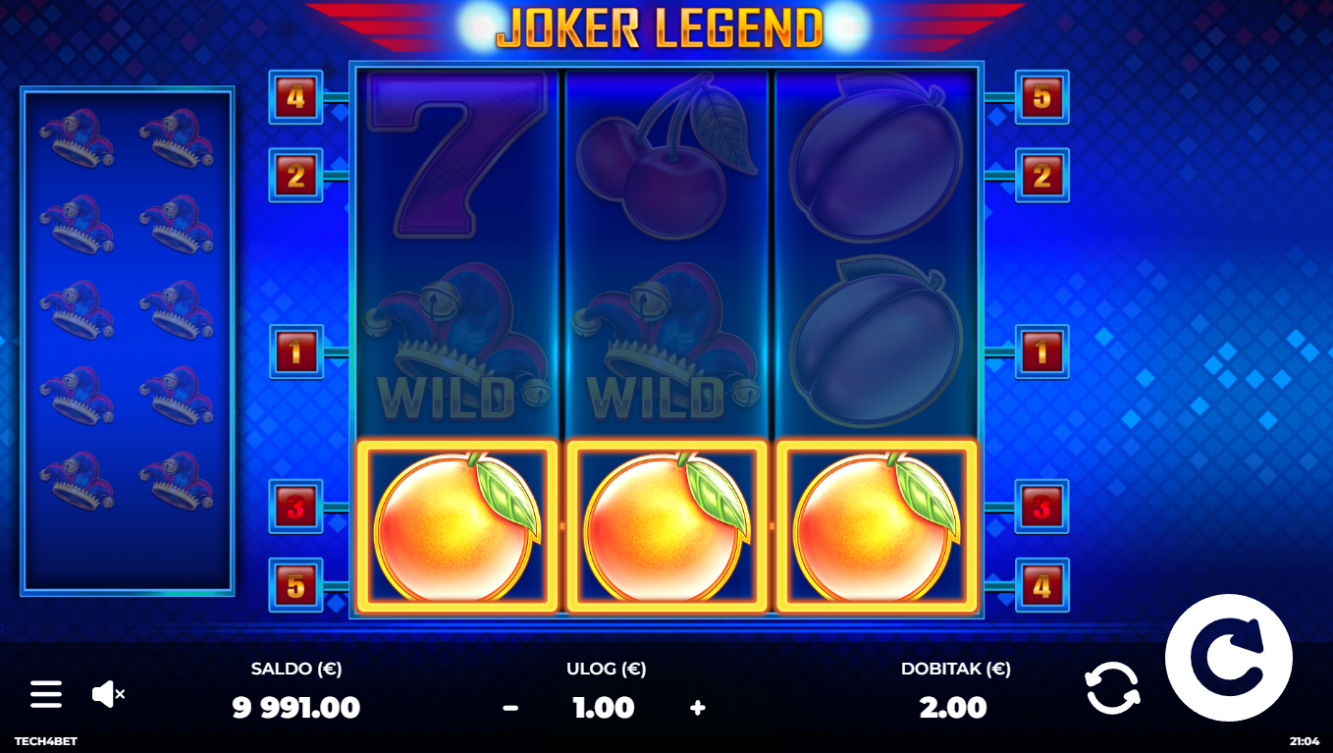
Task: Select payline 4 marker on right
Action: click(x=1042, y=585)
